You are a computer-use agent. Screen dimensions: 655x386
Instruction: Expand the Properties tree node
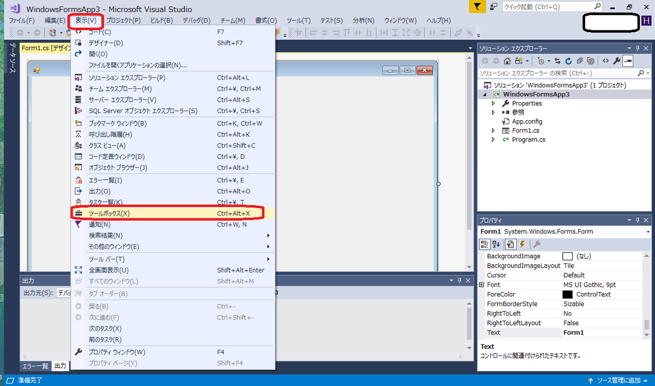pyautogui.click(x=493, y=103)
